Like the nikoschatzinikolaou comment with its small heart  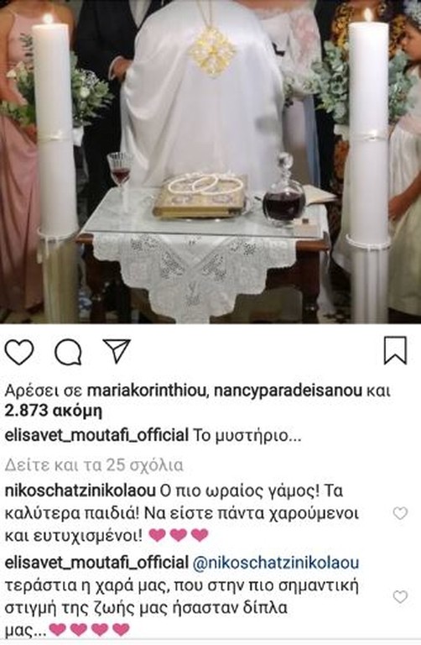pos(400,513)
